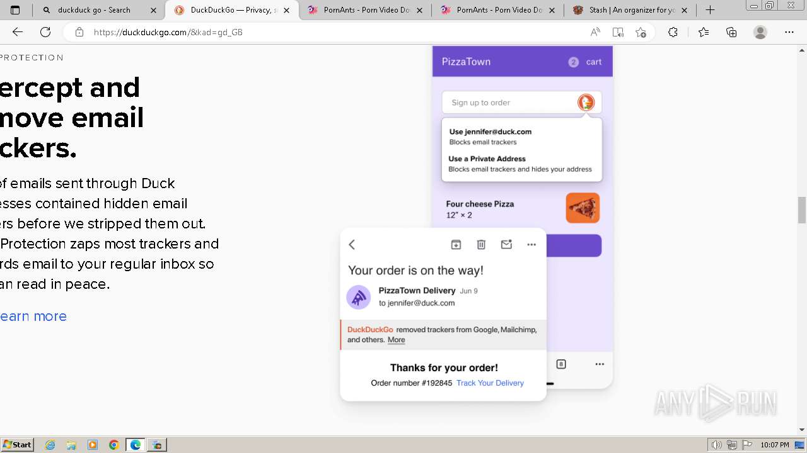Open Collections panel

pyautogui.click(x=731, y=32)
